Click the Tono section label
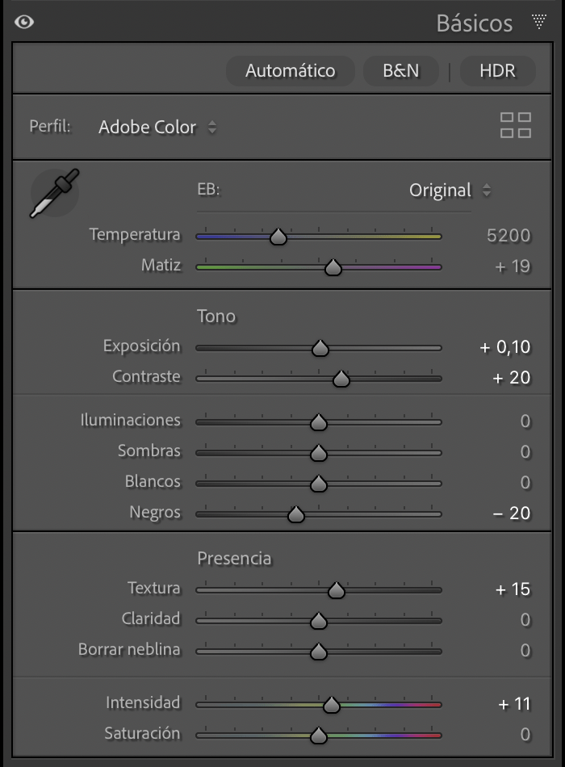This screenshot has width=565, height=767. 216,316
